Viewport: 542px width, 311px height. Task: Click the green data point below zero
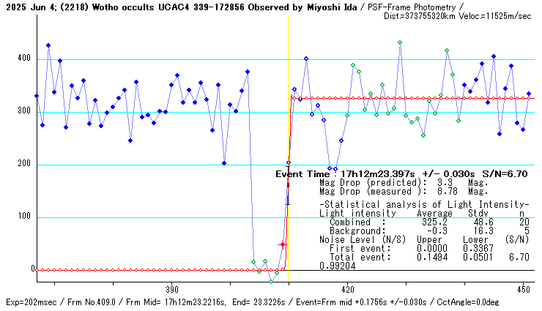coord(271,282)
